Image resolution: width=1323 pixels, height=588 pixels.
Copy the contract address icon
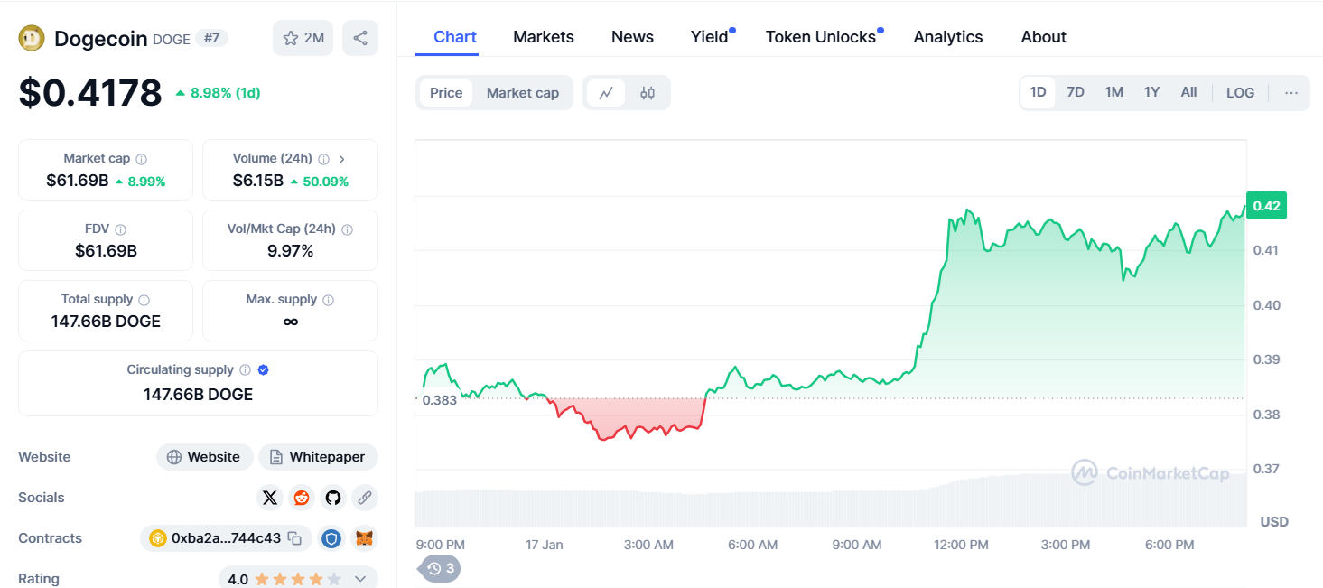point(294,538)
